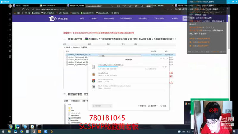Open the search icon in left sidebar
The width and height of the screenshot is (238, 134).
(10, 30)
